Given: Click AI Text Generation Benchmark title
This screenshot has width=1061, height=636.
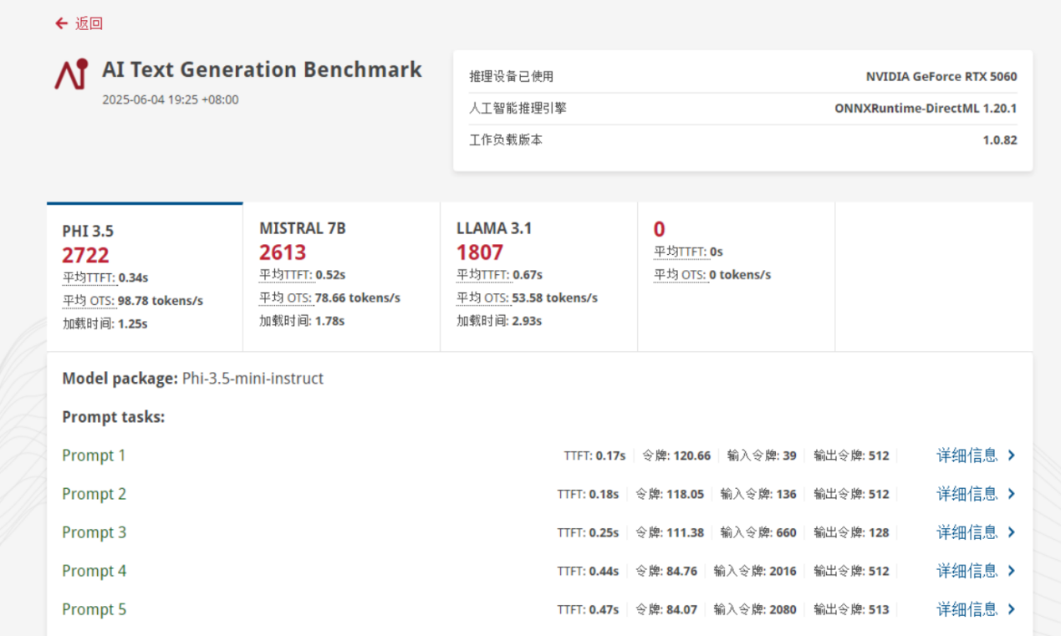Looking at the screenshot, I should tap(262, 69).
